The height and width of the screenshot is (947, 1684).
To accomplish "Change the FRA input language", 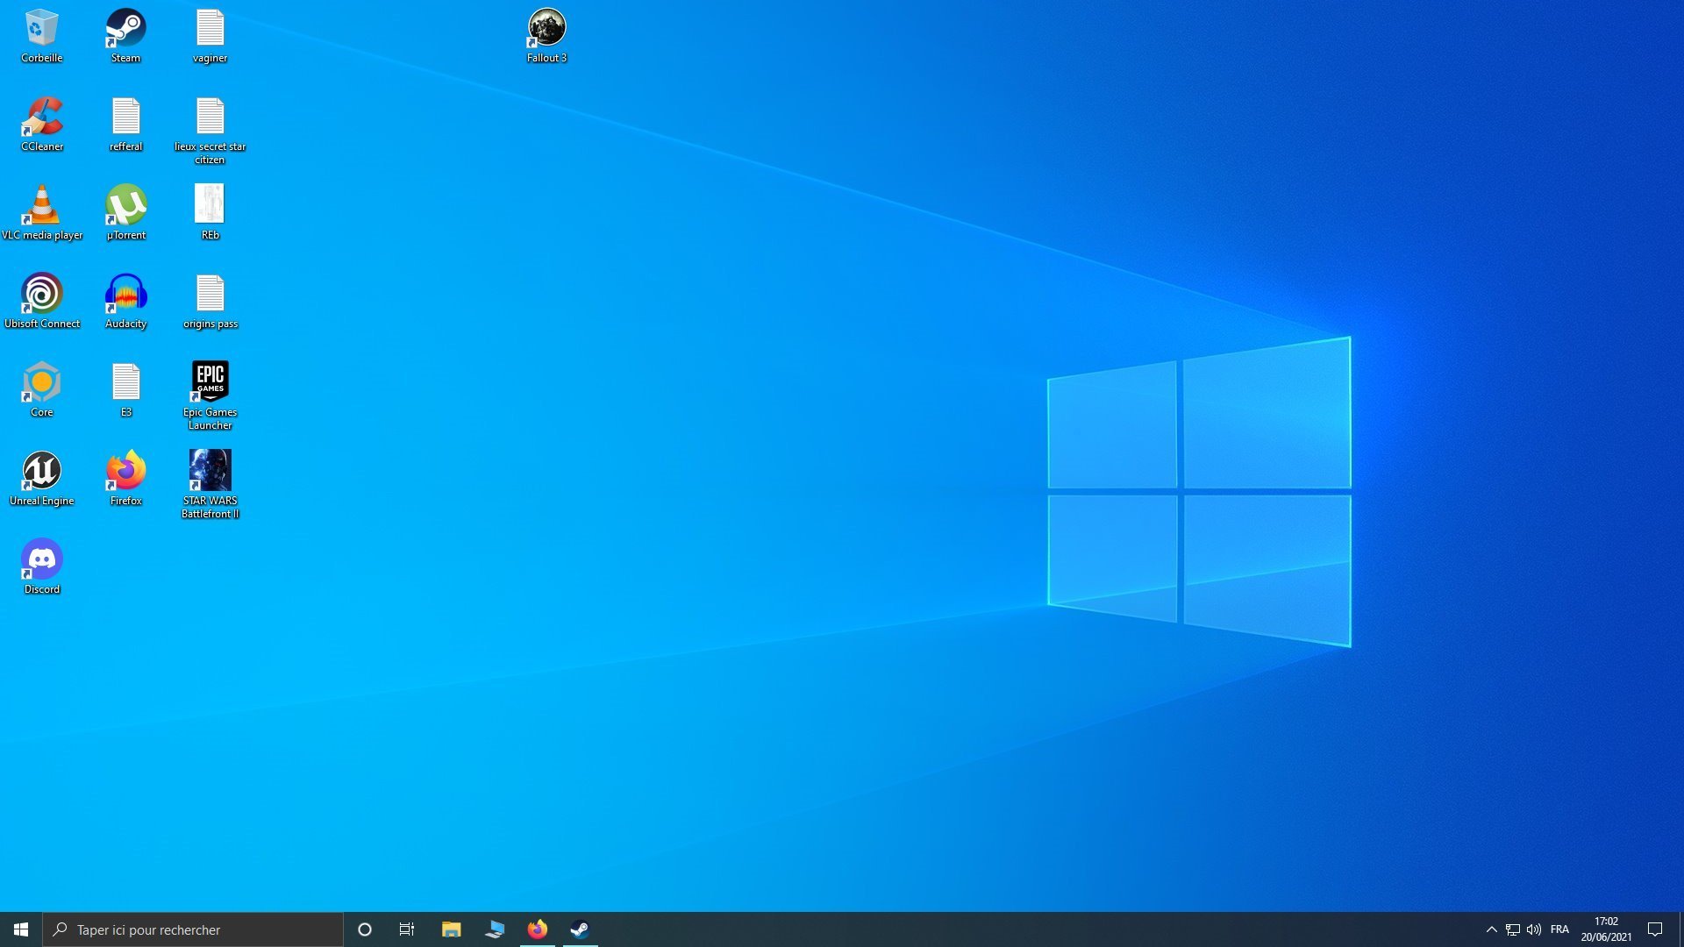I will click(x=1559, y=929).
